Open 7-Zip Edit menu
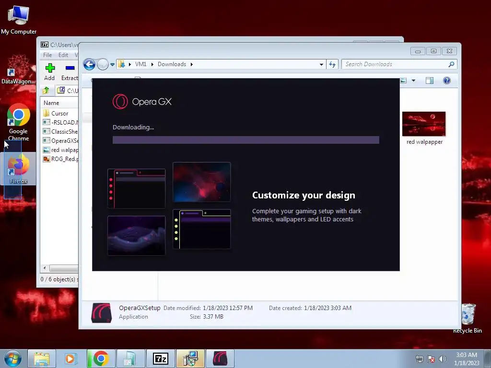The height and width of the screenshot is (368, 491). coord(63,55)
